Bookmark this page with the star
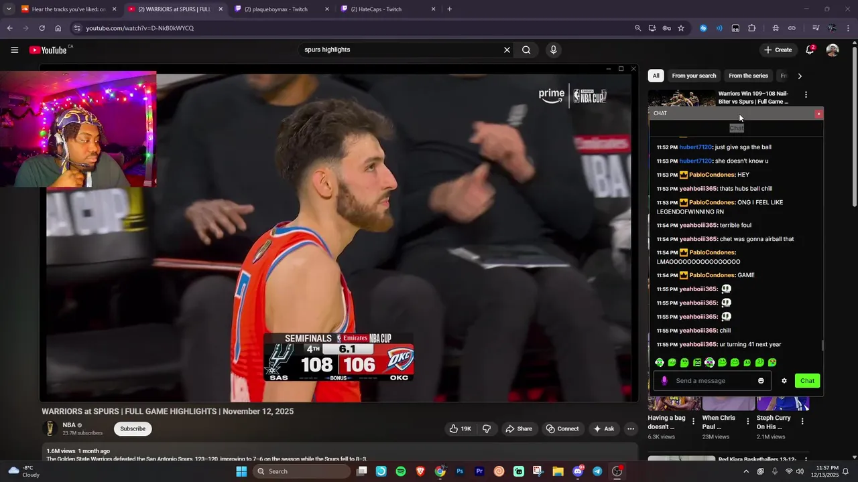Viewport: 858px width, 482px height. (681, 28)
